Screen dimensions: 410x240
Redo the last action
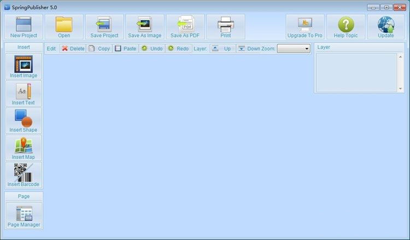(x=178, y=49)
